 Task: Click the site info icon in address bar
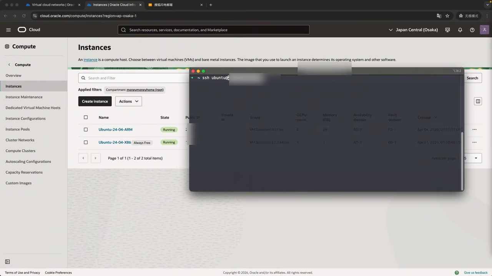(35, 16)
